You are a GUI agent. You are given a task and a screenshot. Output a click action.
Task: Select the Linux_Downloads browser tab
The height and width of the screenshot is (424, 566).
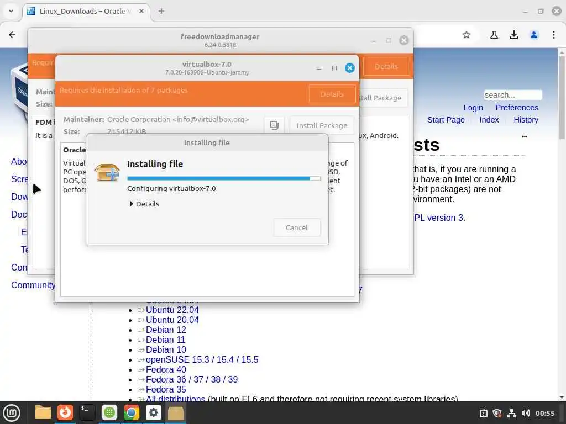[x=86, y=11]
